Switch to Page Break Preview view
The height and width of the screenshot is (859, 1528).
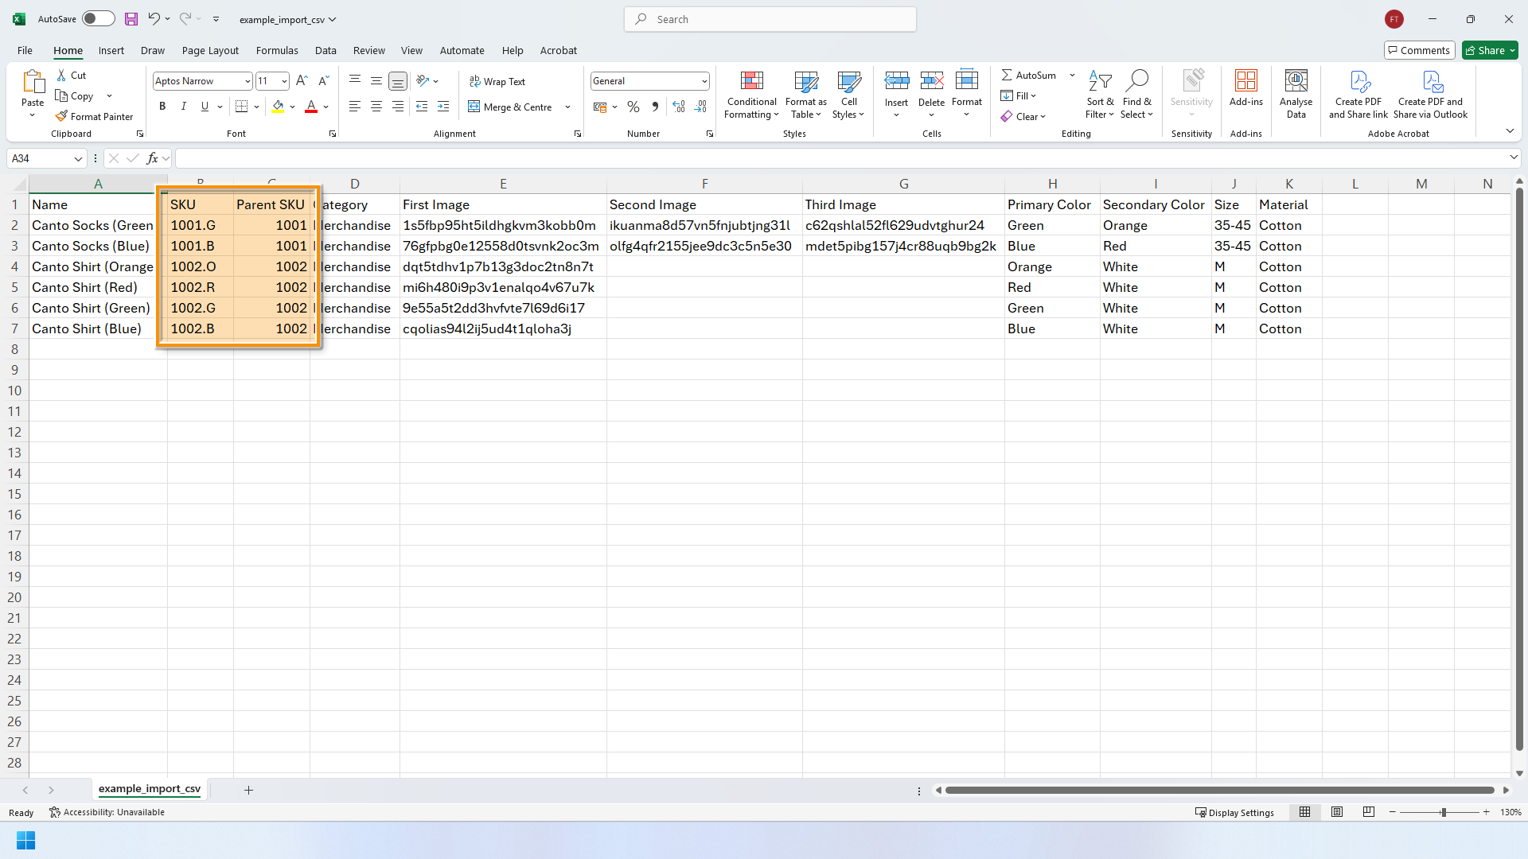pos(1368,812)
